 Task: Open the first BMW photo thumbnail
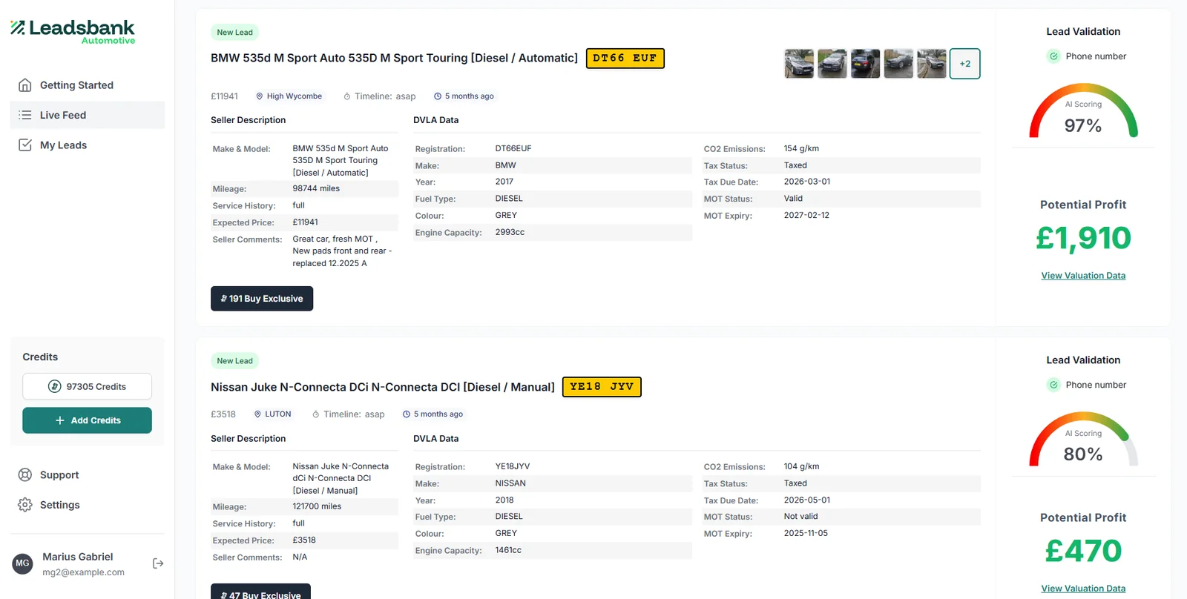[x=799, y=64]
